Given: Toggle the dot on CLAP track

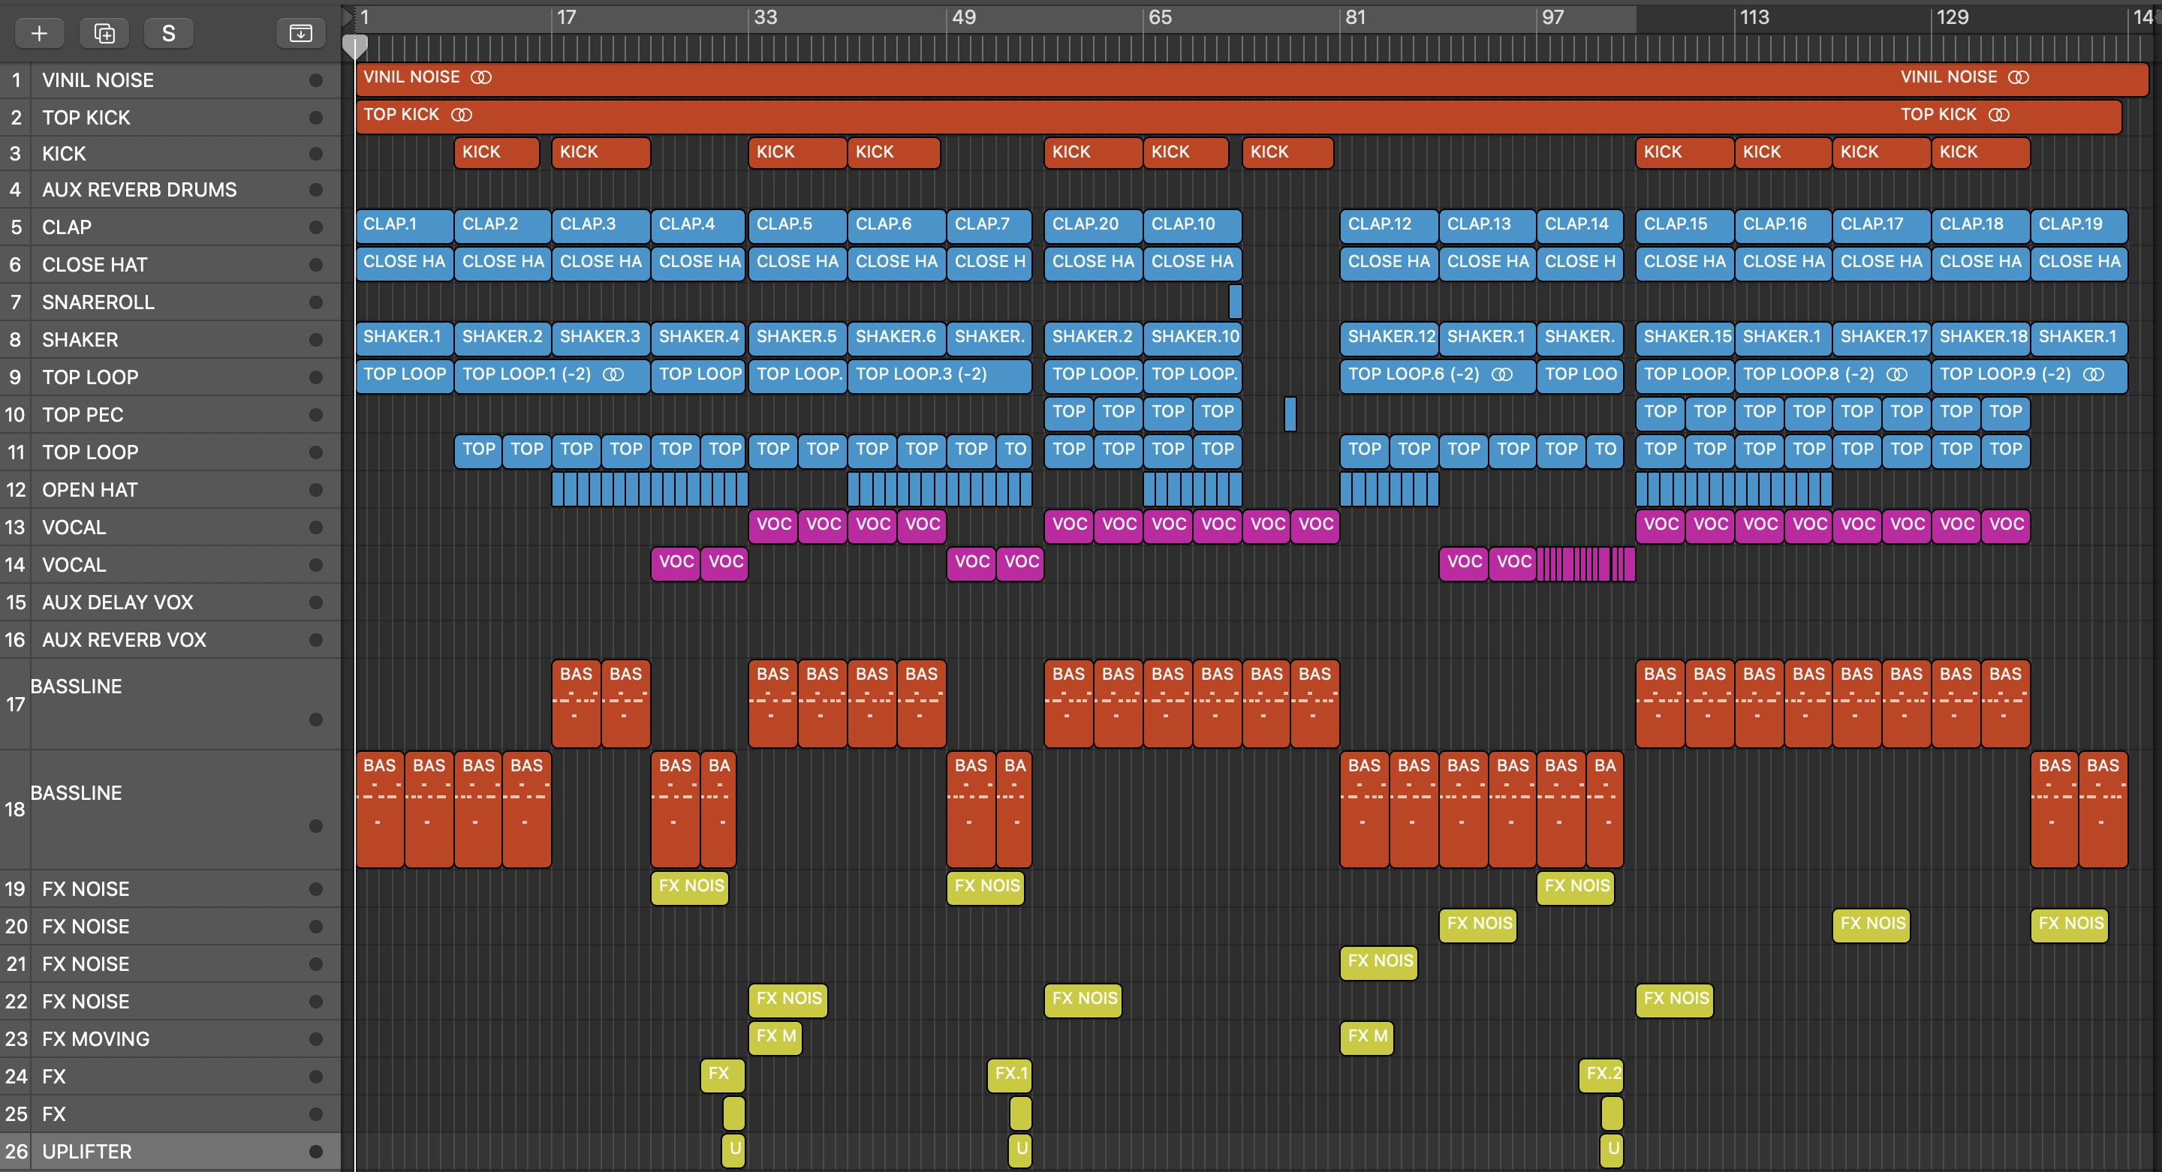Looking at the screenshot, I should click(x=315, y=227).
